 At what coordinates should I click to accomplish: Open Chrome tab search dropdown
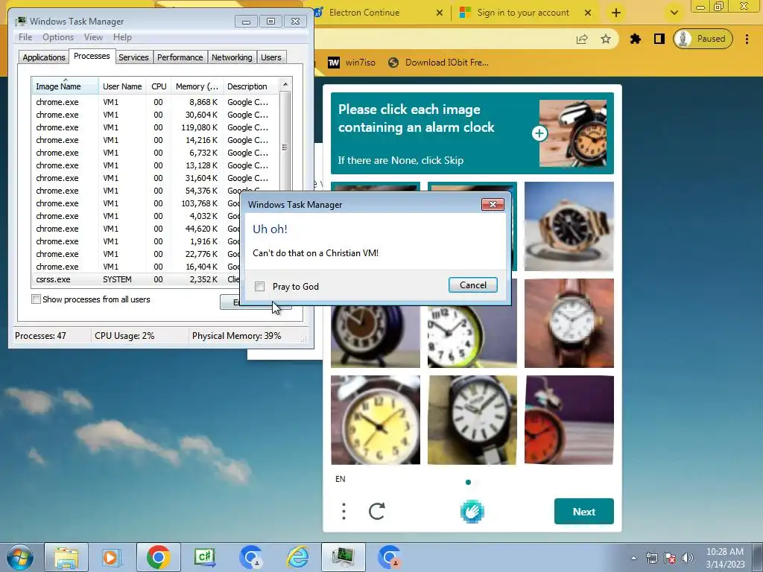pos(674,13)
